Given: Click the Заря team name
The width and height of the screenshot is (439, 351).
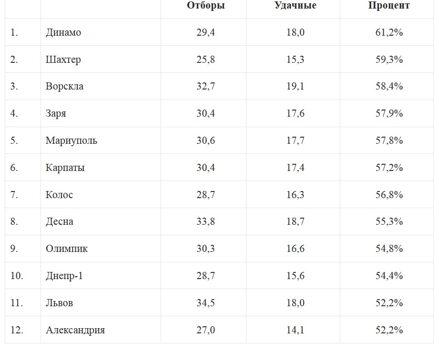Looking at the screenshot, I should pyautogui.click(x=56, y=113).
